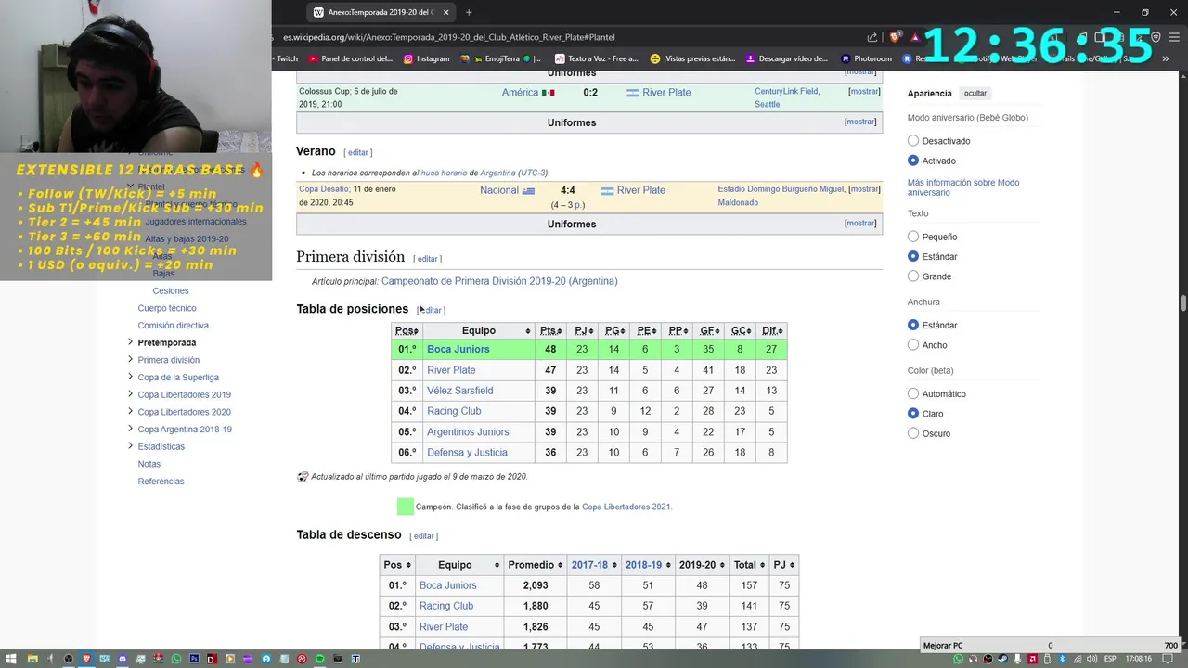Open Más información sobre Modo aniversario
Image resolution: width=1188 pixels, height=668 pixels.
point(963,187)
